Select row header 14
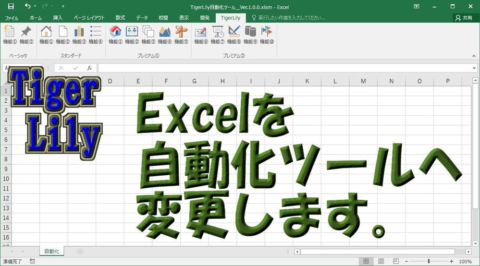The image size is (480, 266). 6,218
